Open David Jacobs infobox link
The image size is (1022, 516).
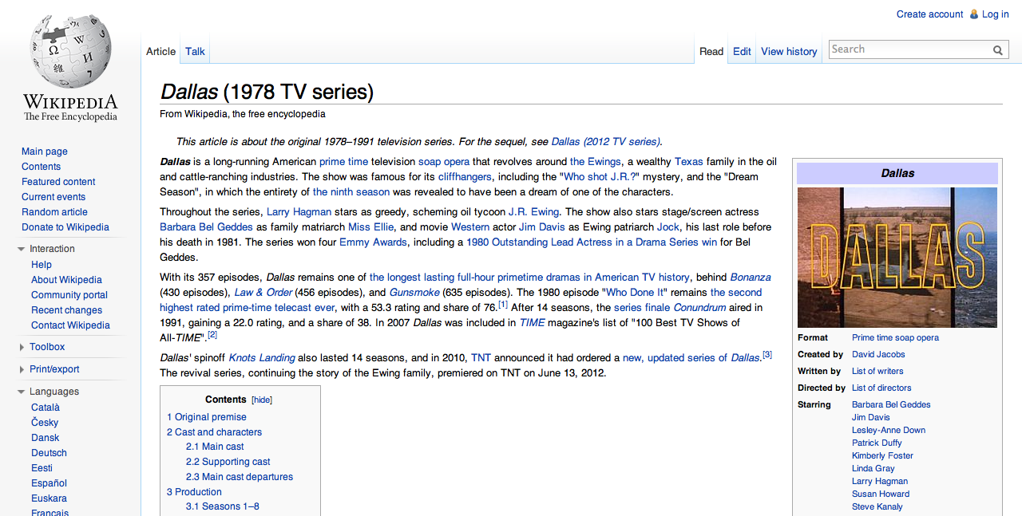(x=878, y=355)
